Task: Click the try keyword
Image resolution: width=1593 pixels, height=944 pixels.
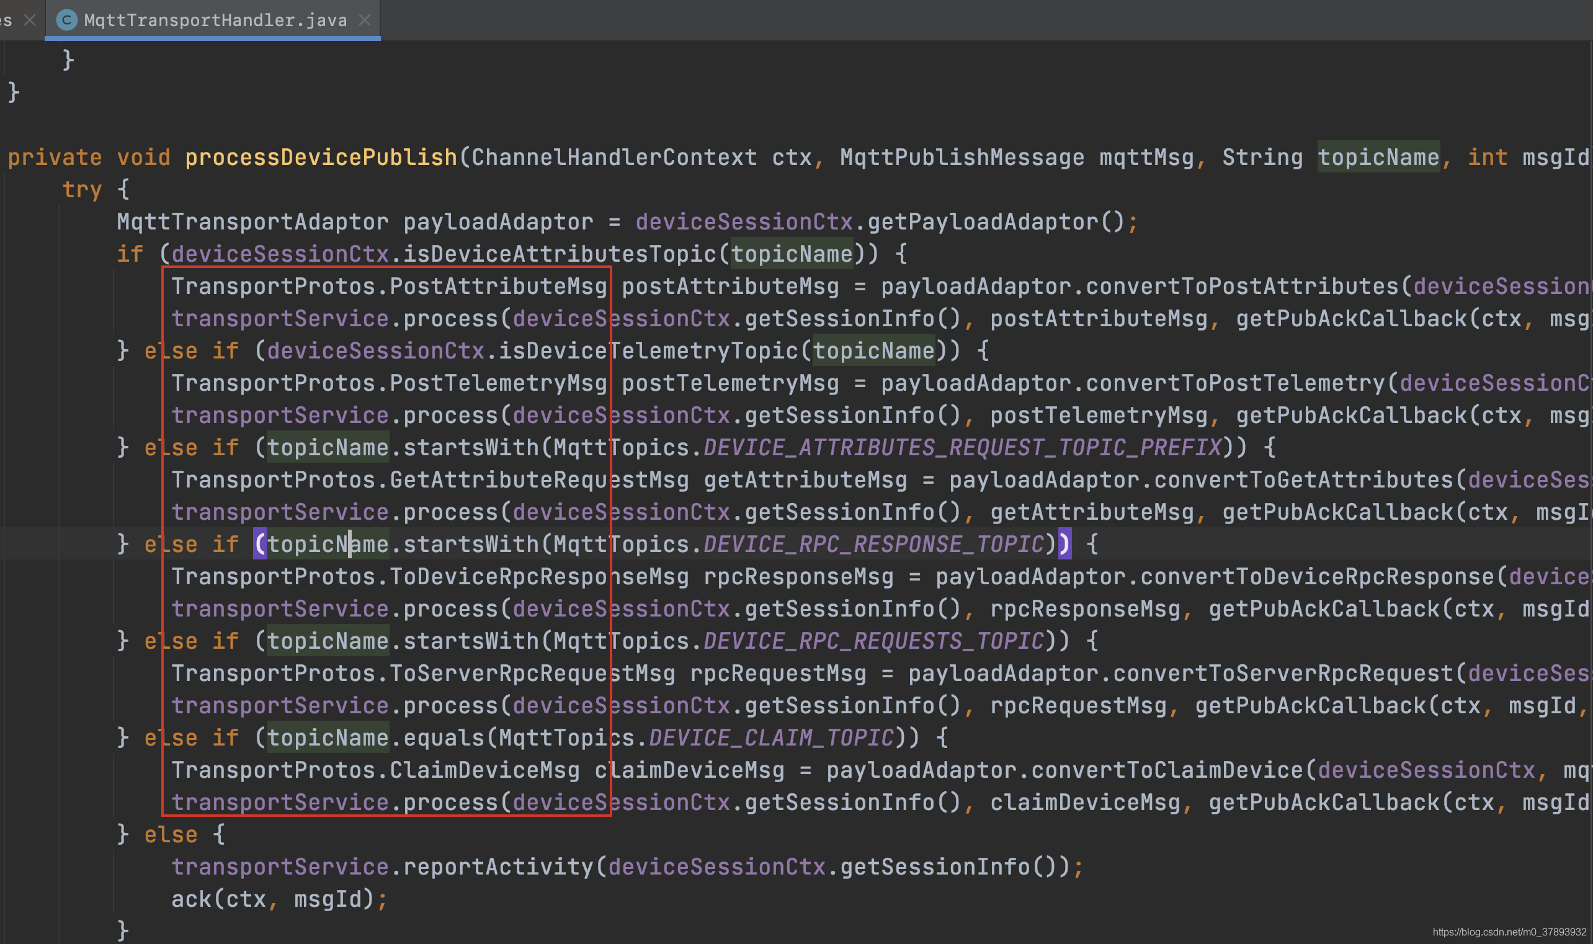Action: click(81, 190)
